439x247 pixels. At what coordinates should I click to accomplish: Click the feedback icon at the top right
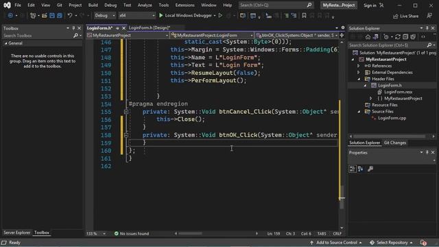tap(429, 16)
